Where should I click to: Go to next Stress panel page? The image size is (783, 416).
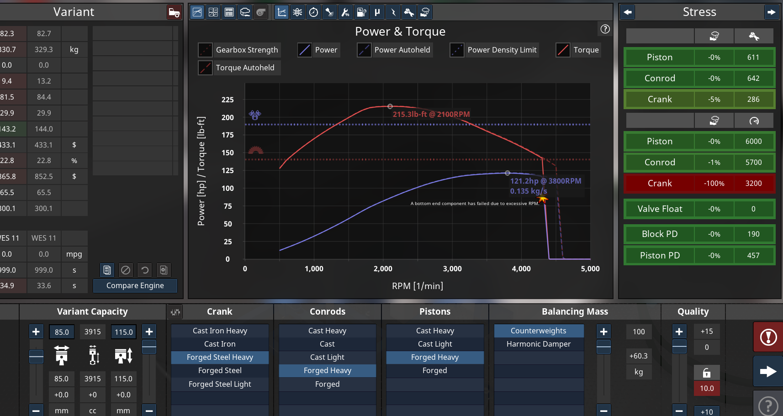[x=771, y=12]
